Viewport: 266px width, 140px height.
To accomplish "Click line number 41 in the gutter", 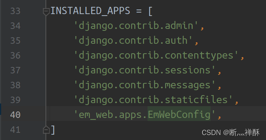I will (x=15, y=130).
